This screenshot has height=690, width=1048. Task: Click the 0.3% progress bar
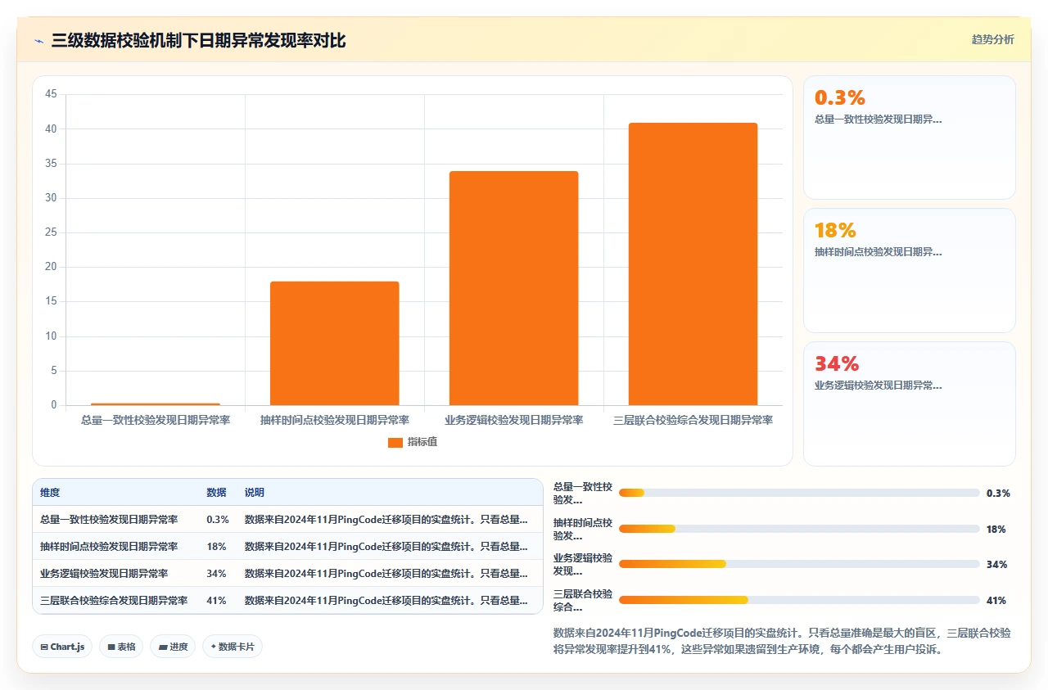tap(799, 493)
